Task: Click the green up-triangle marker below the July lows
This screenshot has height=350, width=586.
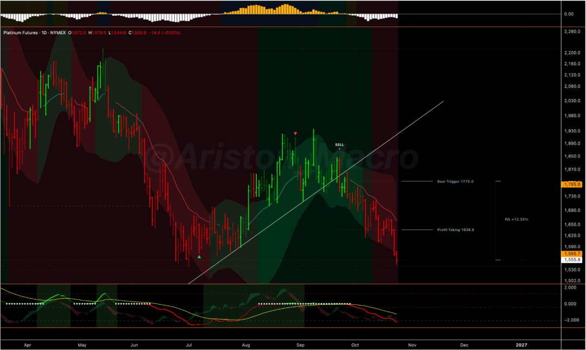Action: coord(199,257)
